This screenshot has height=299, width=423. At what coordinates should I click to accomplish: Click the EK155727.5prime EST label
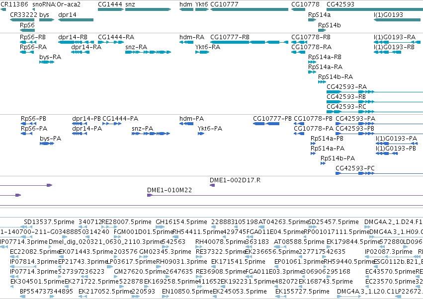(302, 292)
